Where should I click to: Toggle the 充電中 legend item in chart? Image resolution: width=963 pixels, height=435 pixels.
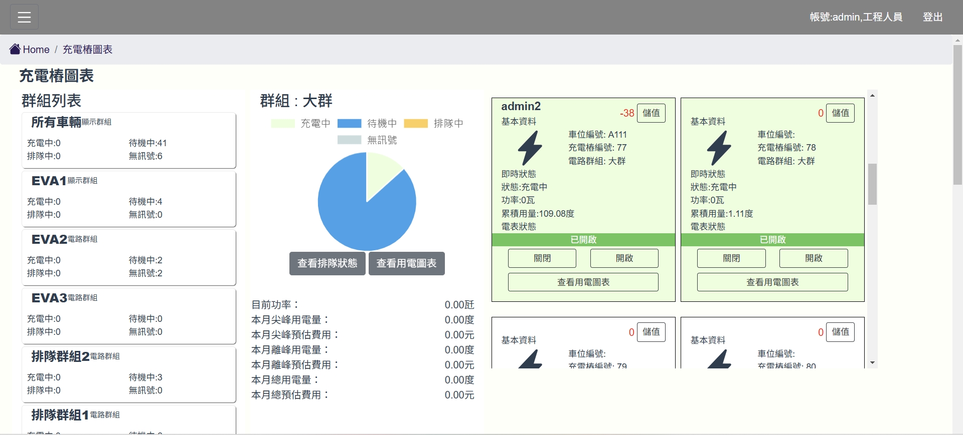(x=300, y=124)
